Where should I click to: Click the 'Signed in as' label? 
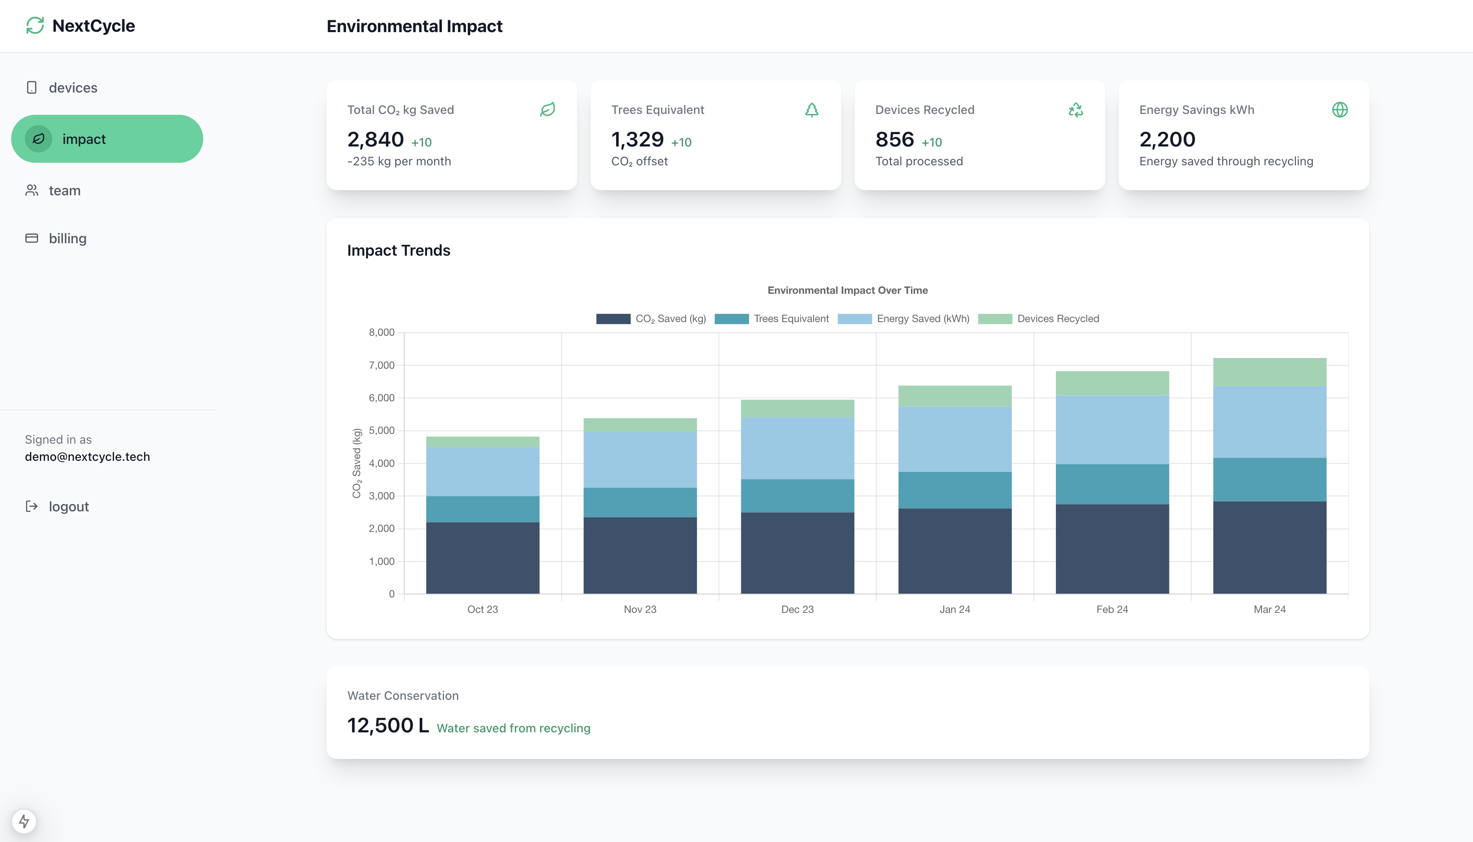point(58,439)
